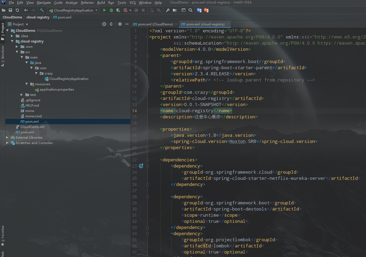Run with Coverage using the shield icon
This screenshot has height=257, width=366.
coord(118,10)
